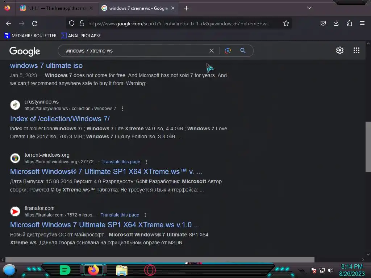The image size is (371, 278).
Task: Translate the tiranator.com page
Action: click(120, 215)
